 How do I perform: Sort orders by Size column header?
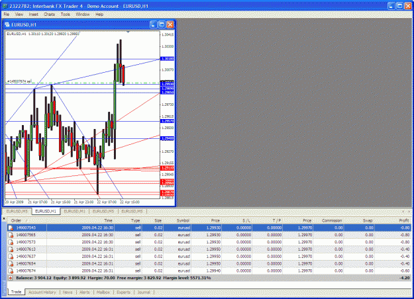(158, 220)
